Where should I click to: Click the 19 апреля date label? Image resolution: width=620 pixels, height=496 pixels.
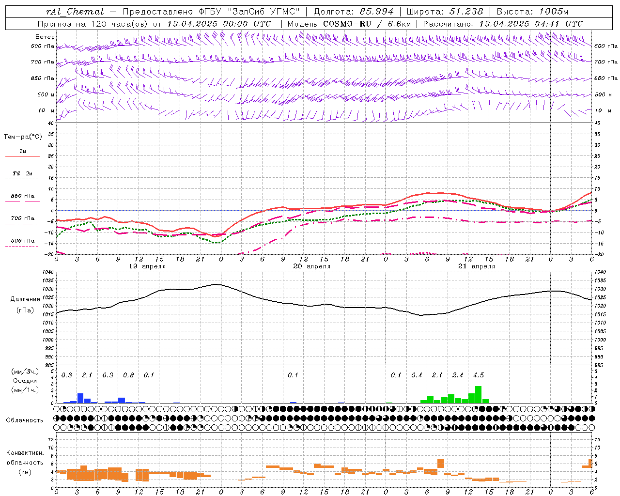pyautogui.click(x=147, y=266)
